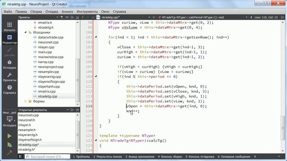Build the project with the hammer icon

coord(9,153)
